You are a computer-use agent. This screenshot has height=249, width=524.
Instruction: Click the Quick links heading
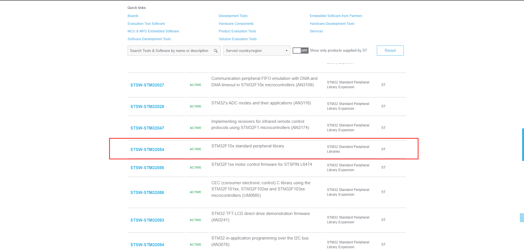pyautogui.click(x=137, y=8)
